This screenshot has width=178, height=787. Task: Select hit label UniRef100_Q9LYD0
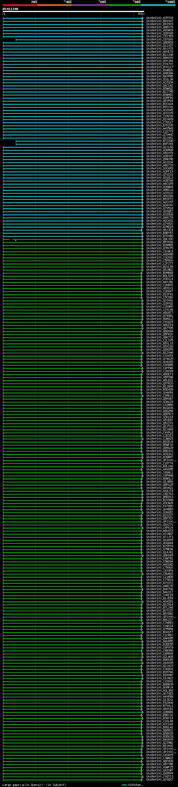click(x=159, y=239)
